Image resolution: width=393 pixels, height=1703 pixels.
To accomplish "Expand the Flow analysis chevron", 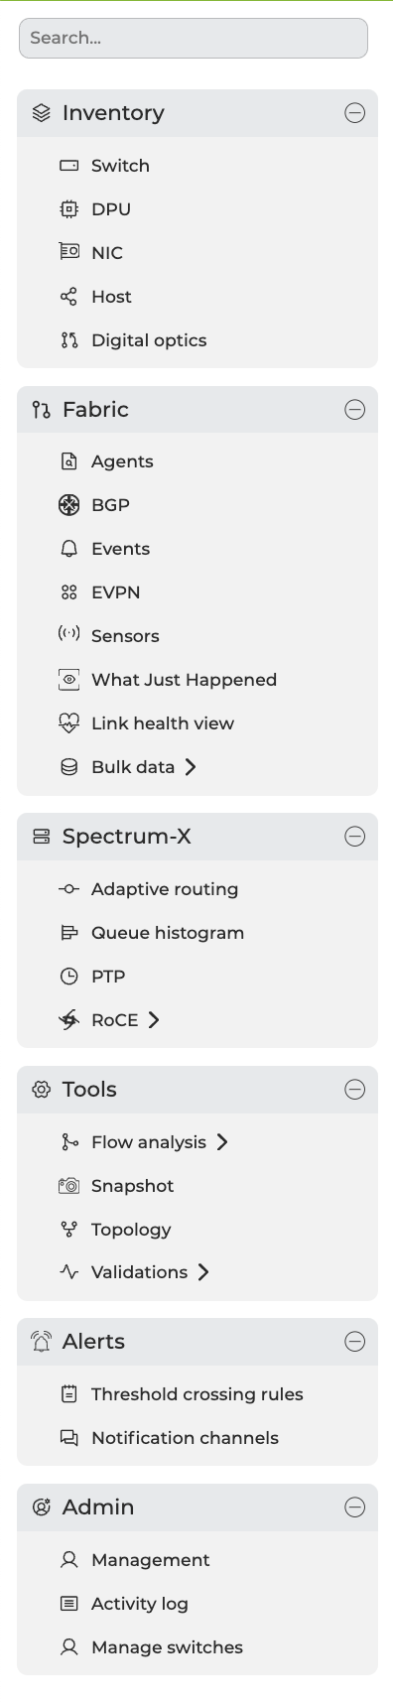I will [x=222, y=1142].
